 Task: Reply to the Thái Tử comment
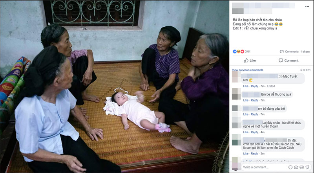coord(254,153)
